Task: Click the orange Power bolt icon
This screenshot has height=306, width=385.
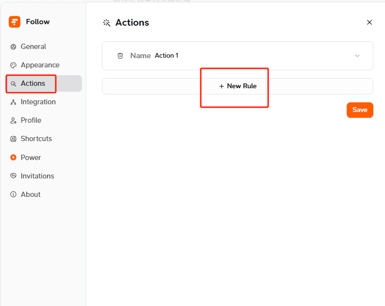Action: tap(13, 158)
